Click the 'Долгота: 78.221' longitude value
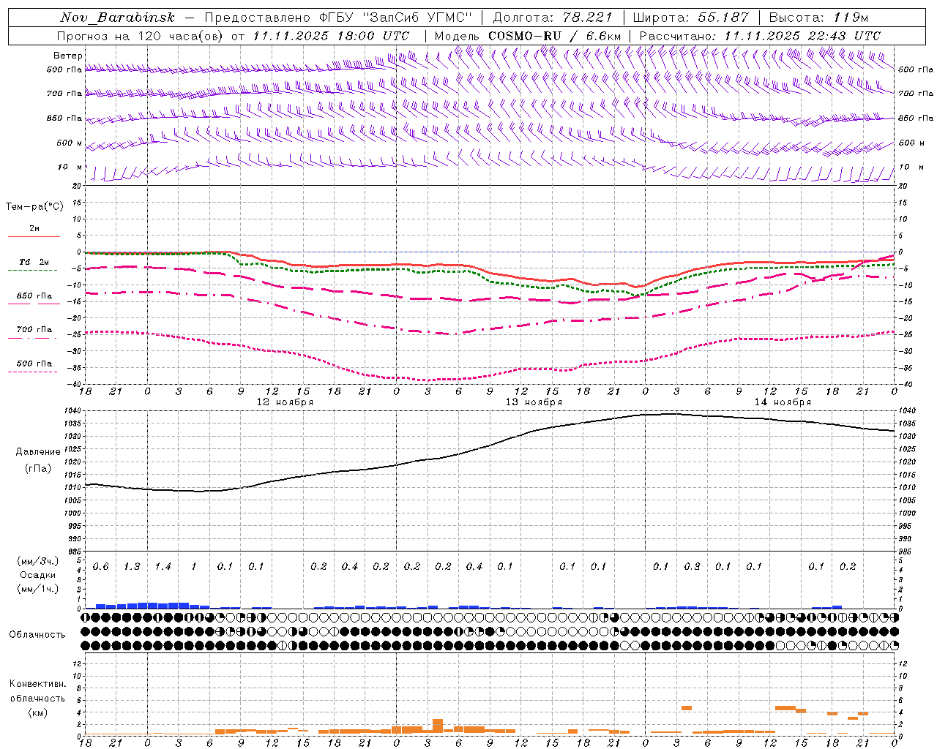This screenshot has height=749, width=937. tap(553, 18)
